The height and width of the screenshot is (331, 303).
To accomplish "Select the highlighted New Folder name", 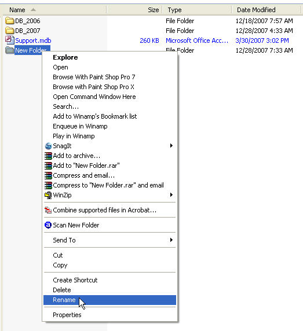I will 32,50.
